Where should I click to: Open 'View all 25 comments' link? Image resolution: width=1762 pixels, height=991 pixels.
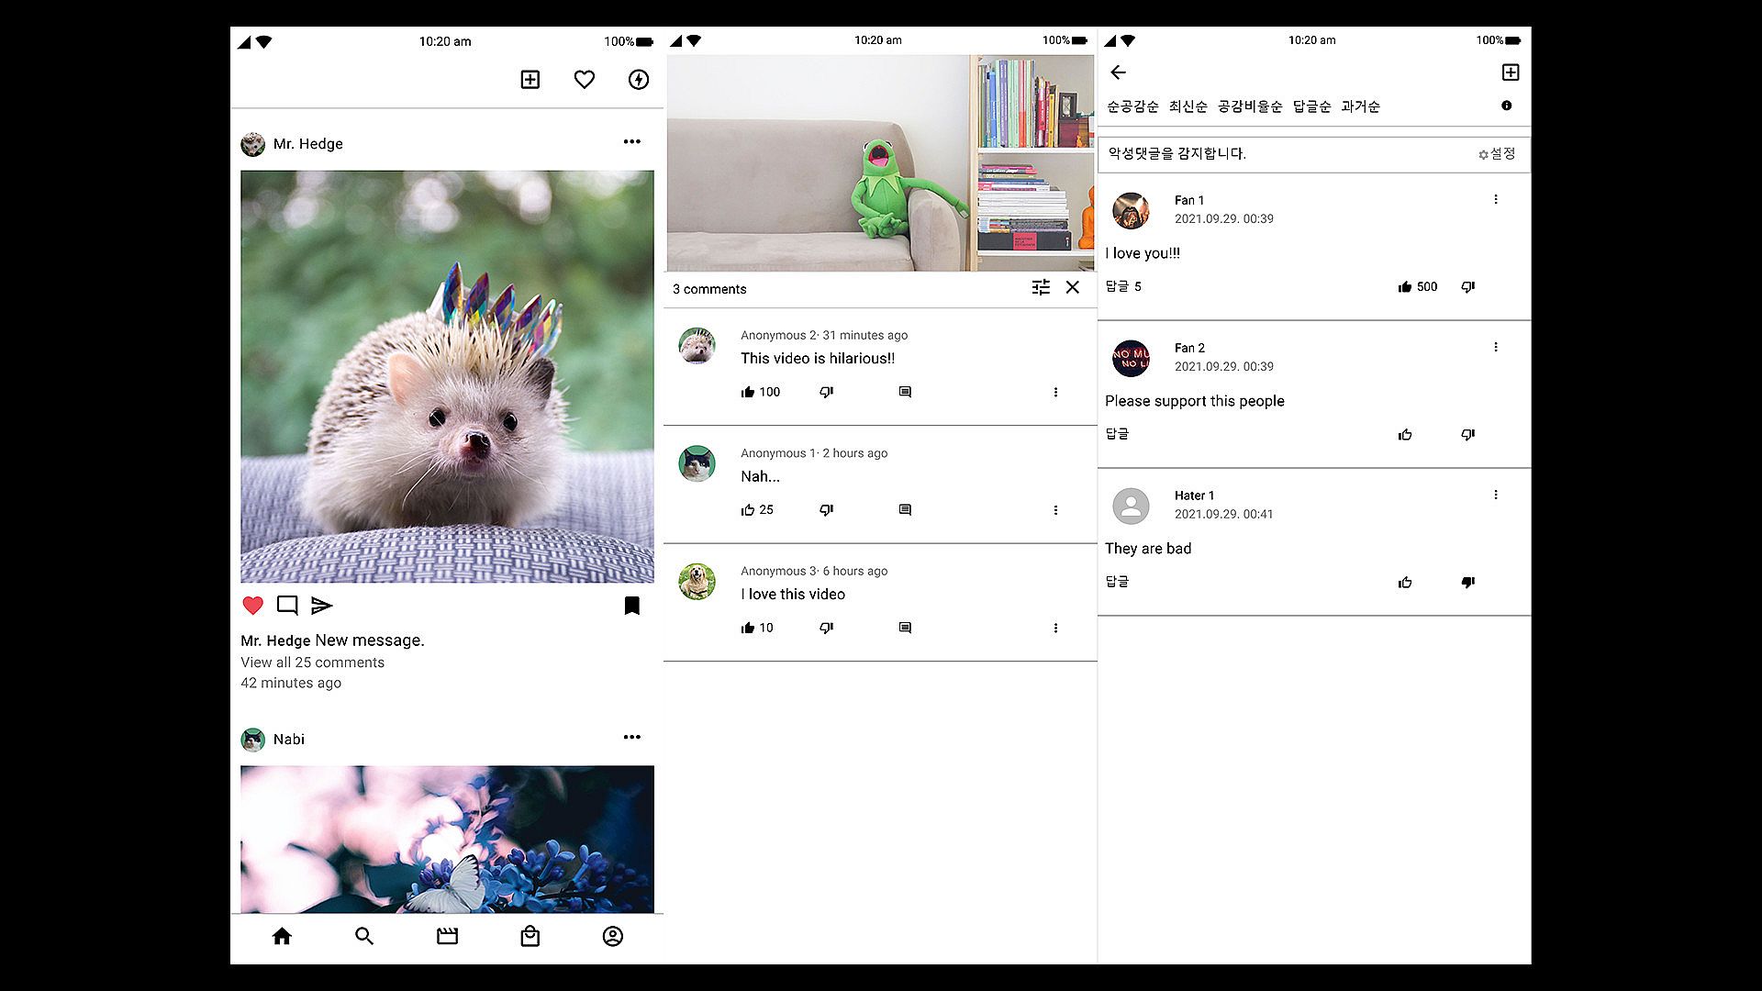[x=313, y=663]
